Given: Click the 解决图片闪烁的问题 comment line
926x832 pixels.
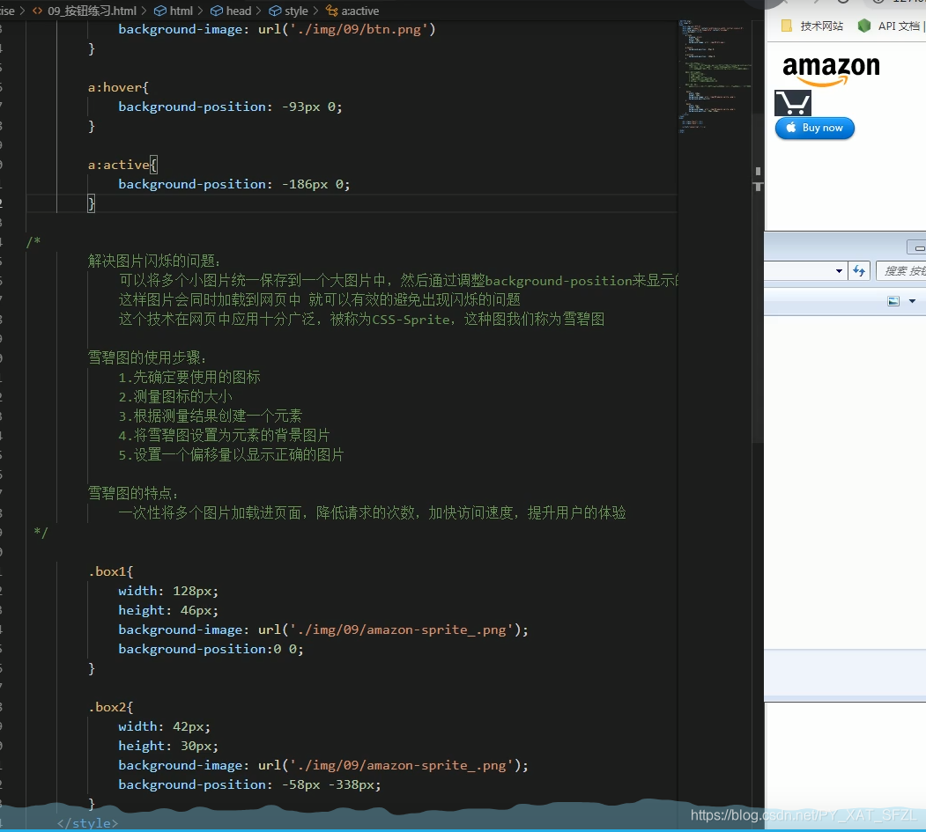Looking at the screenshot, I should [154, 261].
